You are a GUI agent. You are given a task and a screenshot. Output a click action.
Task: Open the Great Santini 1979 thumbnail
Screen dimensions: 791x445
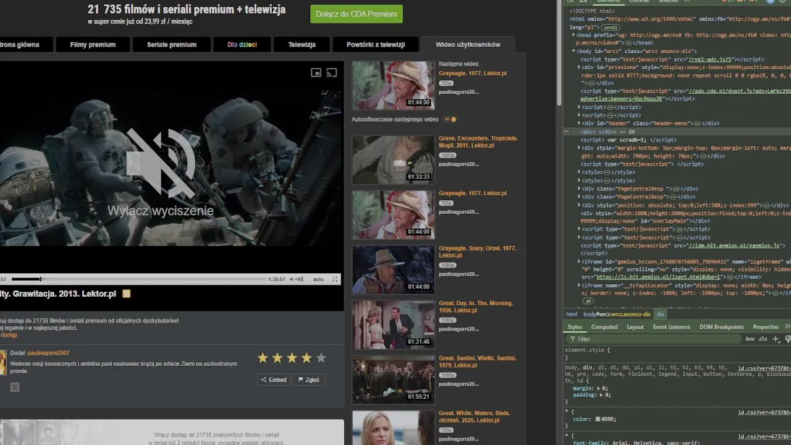pos(393,379)
